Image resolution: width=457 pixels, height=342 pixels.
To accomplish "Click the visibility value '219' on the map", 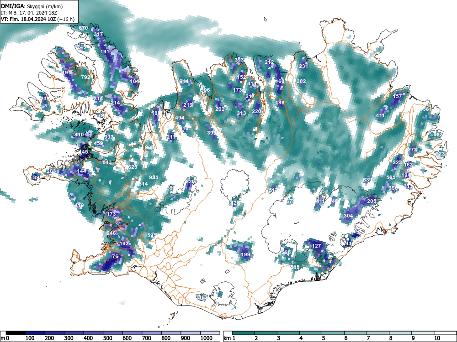I will (x=188, y=105).
